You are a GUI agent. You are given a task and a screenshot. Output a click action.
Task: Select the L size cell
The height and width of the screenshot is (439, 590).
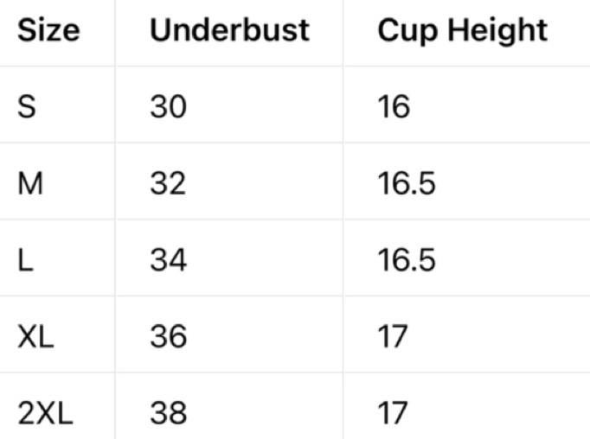click(25, 260)
